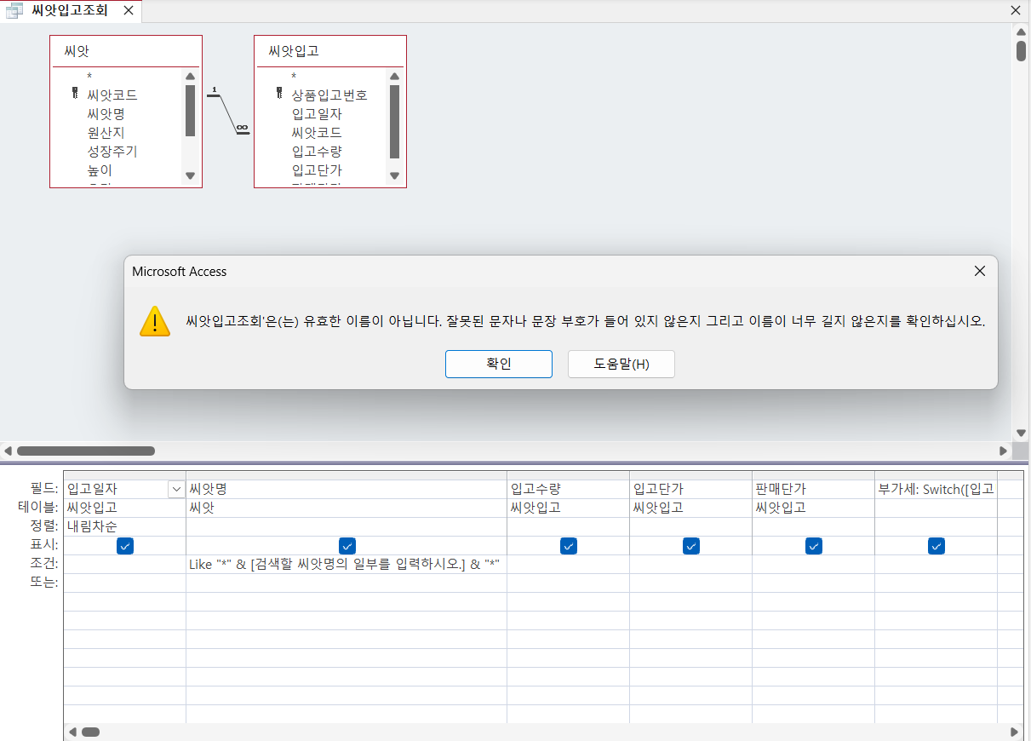This screenshot has width=1031, height=741.
Task: Select the 원산지 field in 씨앗 table
Action: (106, 133)
